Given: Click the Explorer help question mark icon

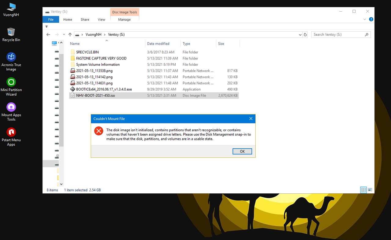Looking at the screenshot, I should pyautogui.click(x=371, y=19).
